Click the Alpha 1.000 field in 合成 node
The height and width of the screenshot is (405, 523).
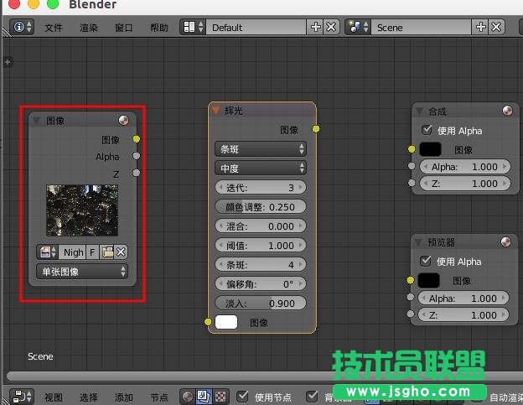pos(465,167)
